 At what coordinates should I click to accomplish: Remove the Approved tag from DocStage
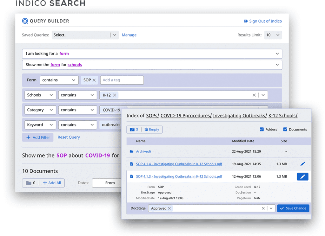point(169,208)
